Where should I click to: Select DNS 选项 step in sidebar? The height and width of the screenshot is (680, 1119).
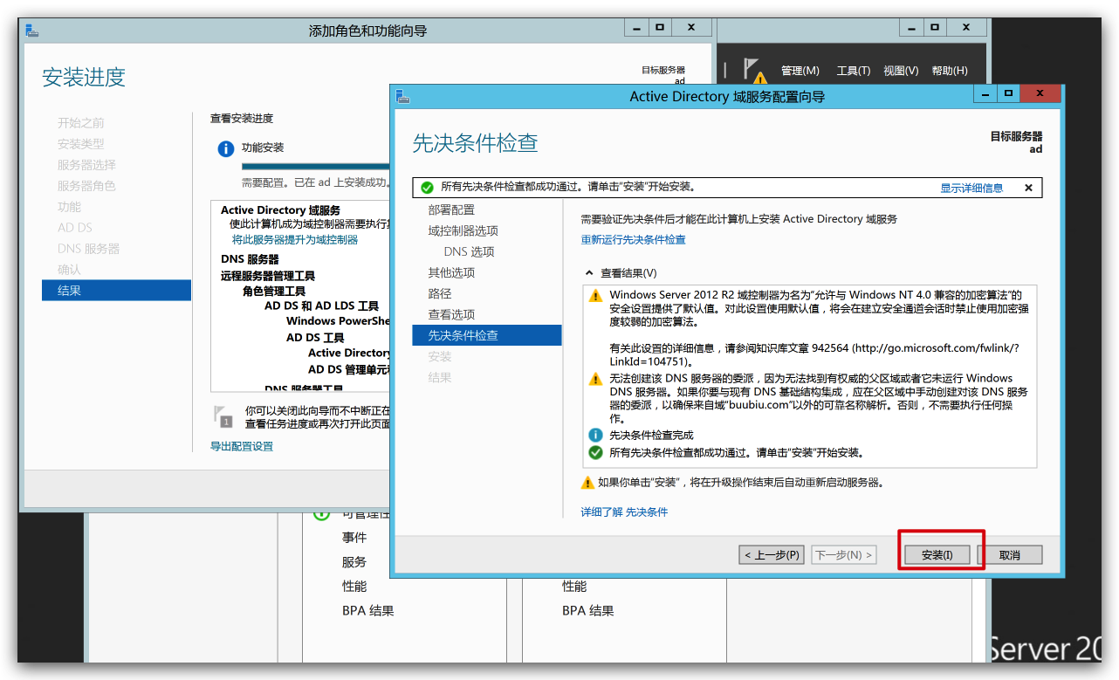(469, 251)
